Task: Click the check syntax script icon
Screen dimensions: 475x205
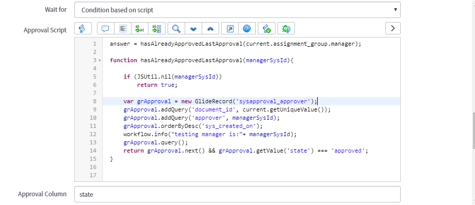Action: (x=267, y=28)
